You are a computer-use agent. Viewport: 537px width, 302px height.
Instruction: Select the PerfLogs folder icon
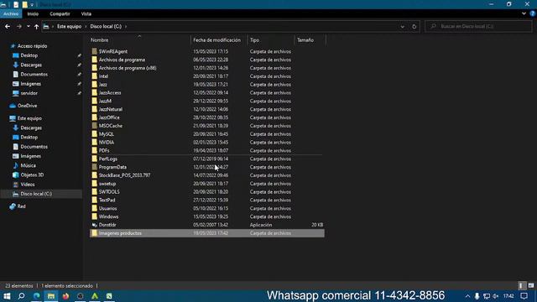pyautogui.click(x=95, y=159)
